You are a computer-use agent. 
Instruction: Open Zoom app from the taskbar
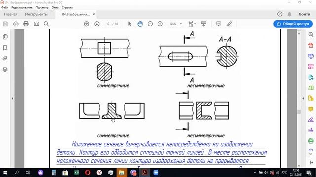coord(156,173)
